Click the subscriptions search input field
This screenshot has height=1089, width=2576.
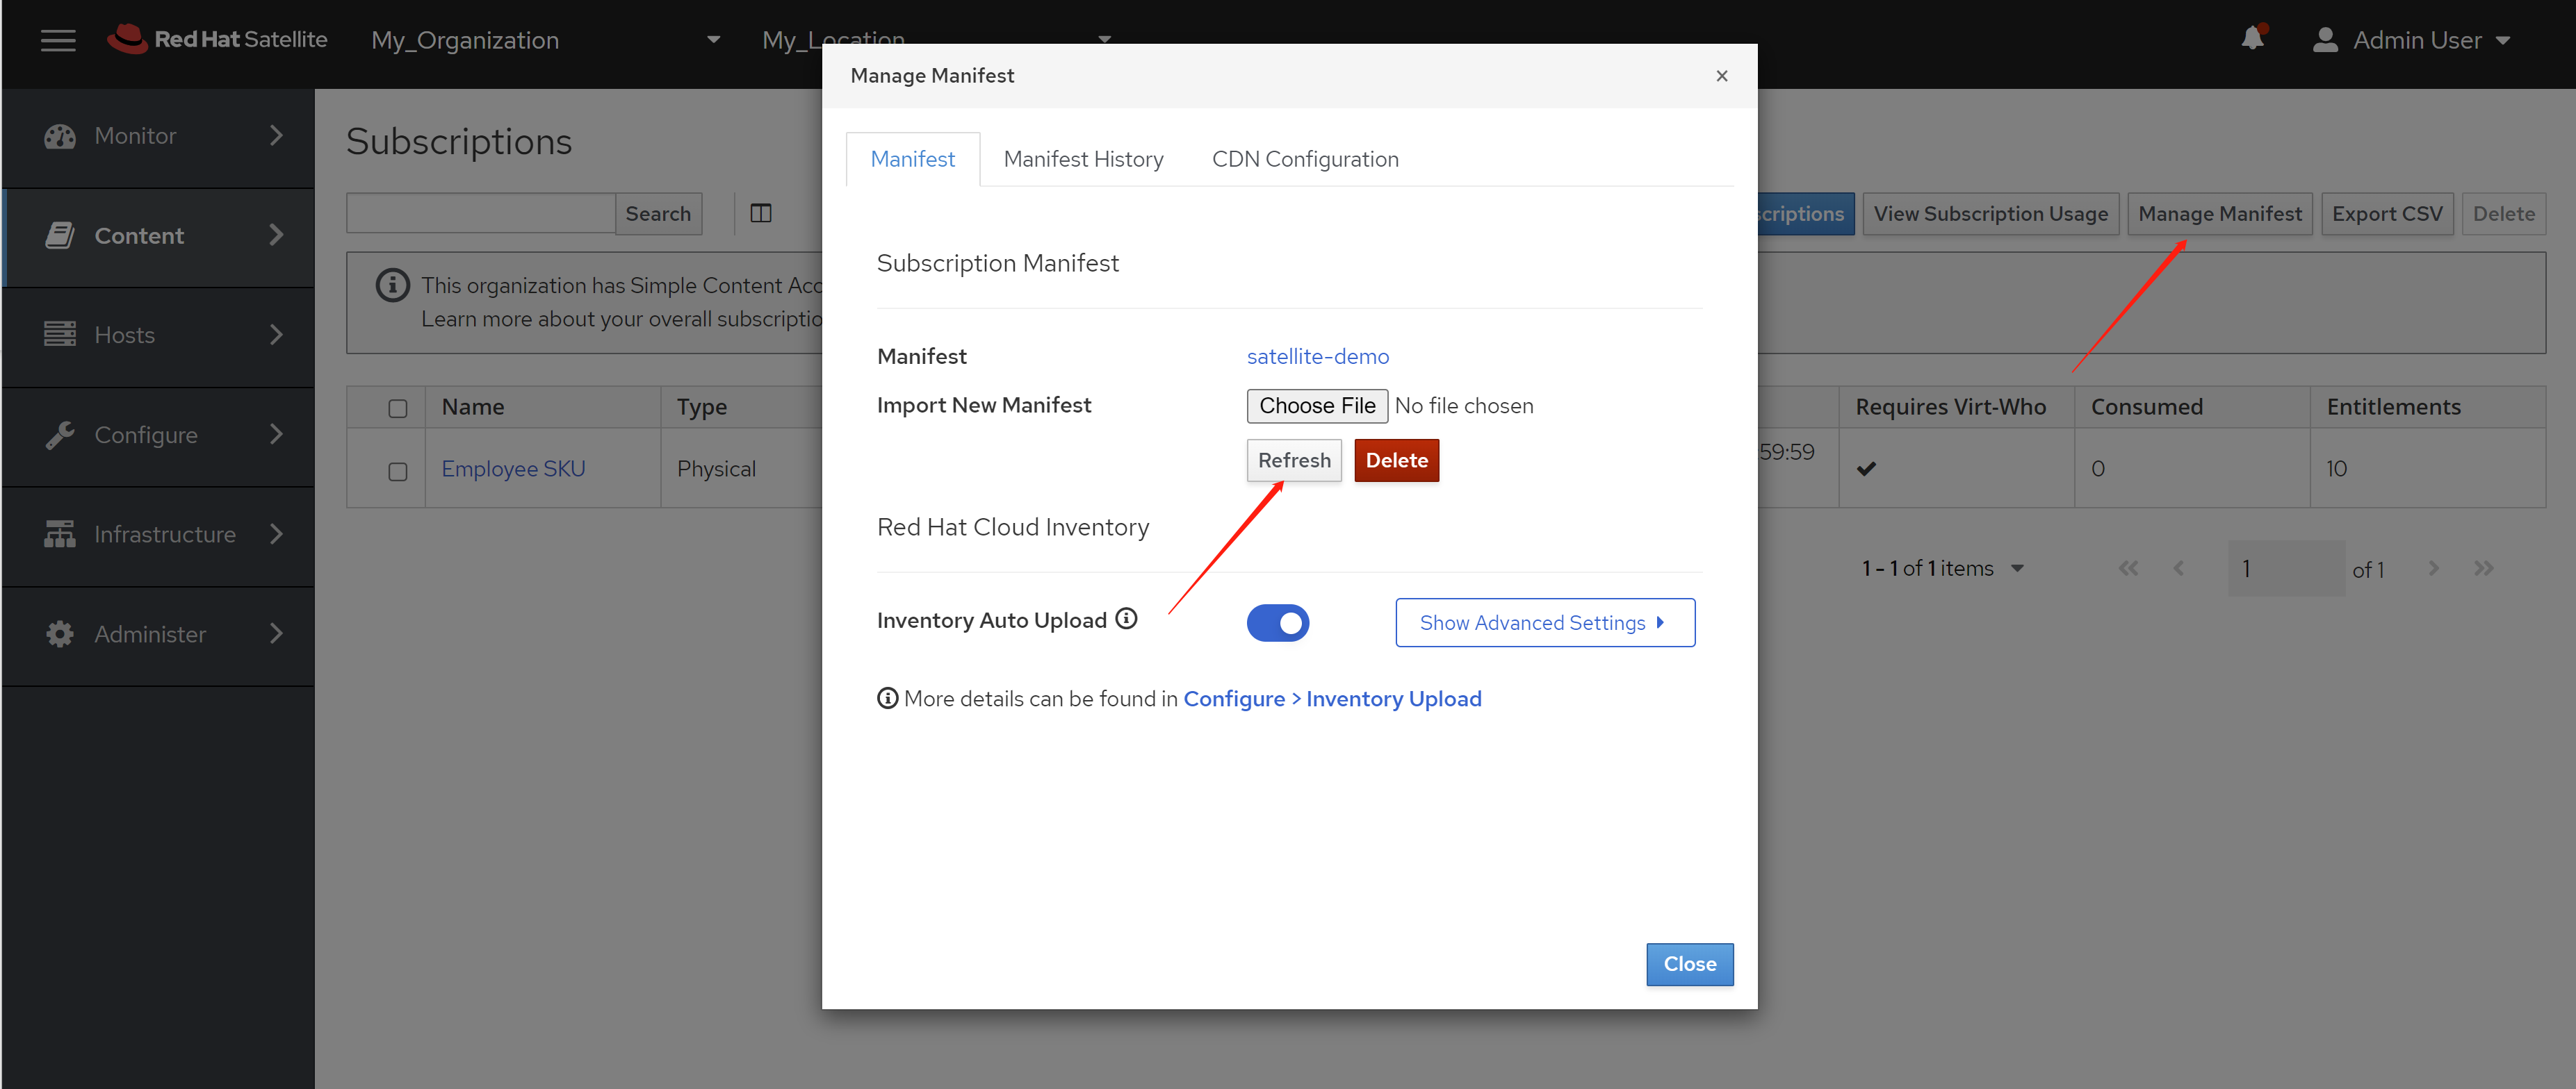tap(480, 214)
